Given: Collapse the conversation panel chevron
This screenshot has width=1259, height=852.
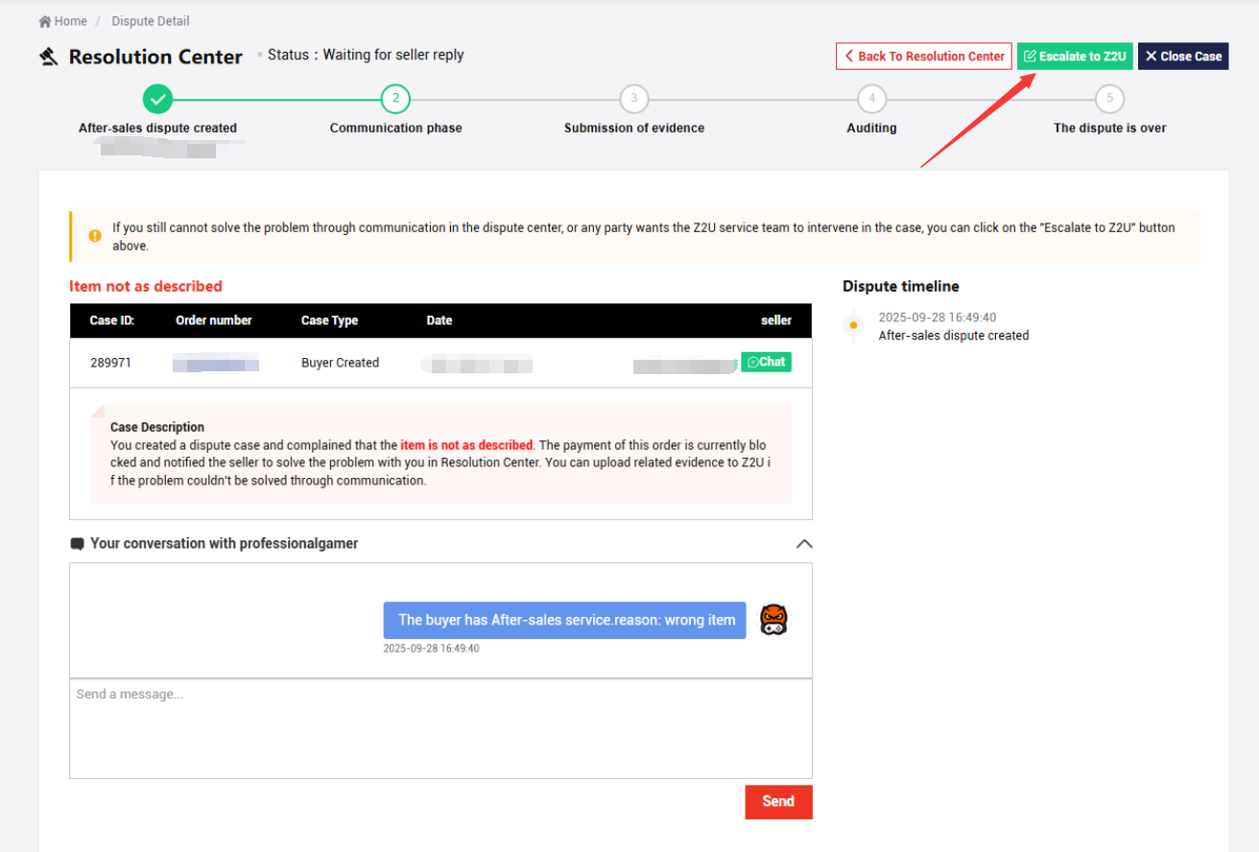Looking at the screenshot, I should pos(804,544).
